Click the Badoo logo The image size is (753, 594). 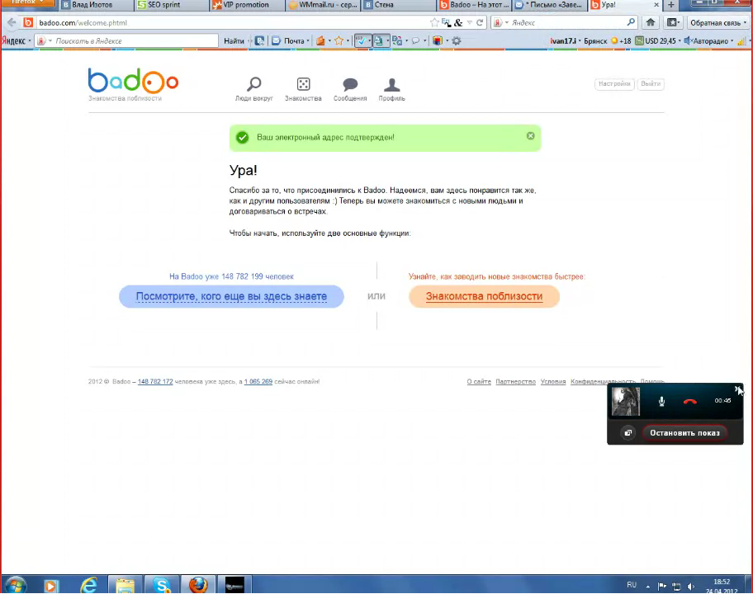pyautogui.click(x=133, y=81)
